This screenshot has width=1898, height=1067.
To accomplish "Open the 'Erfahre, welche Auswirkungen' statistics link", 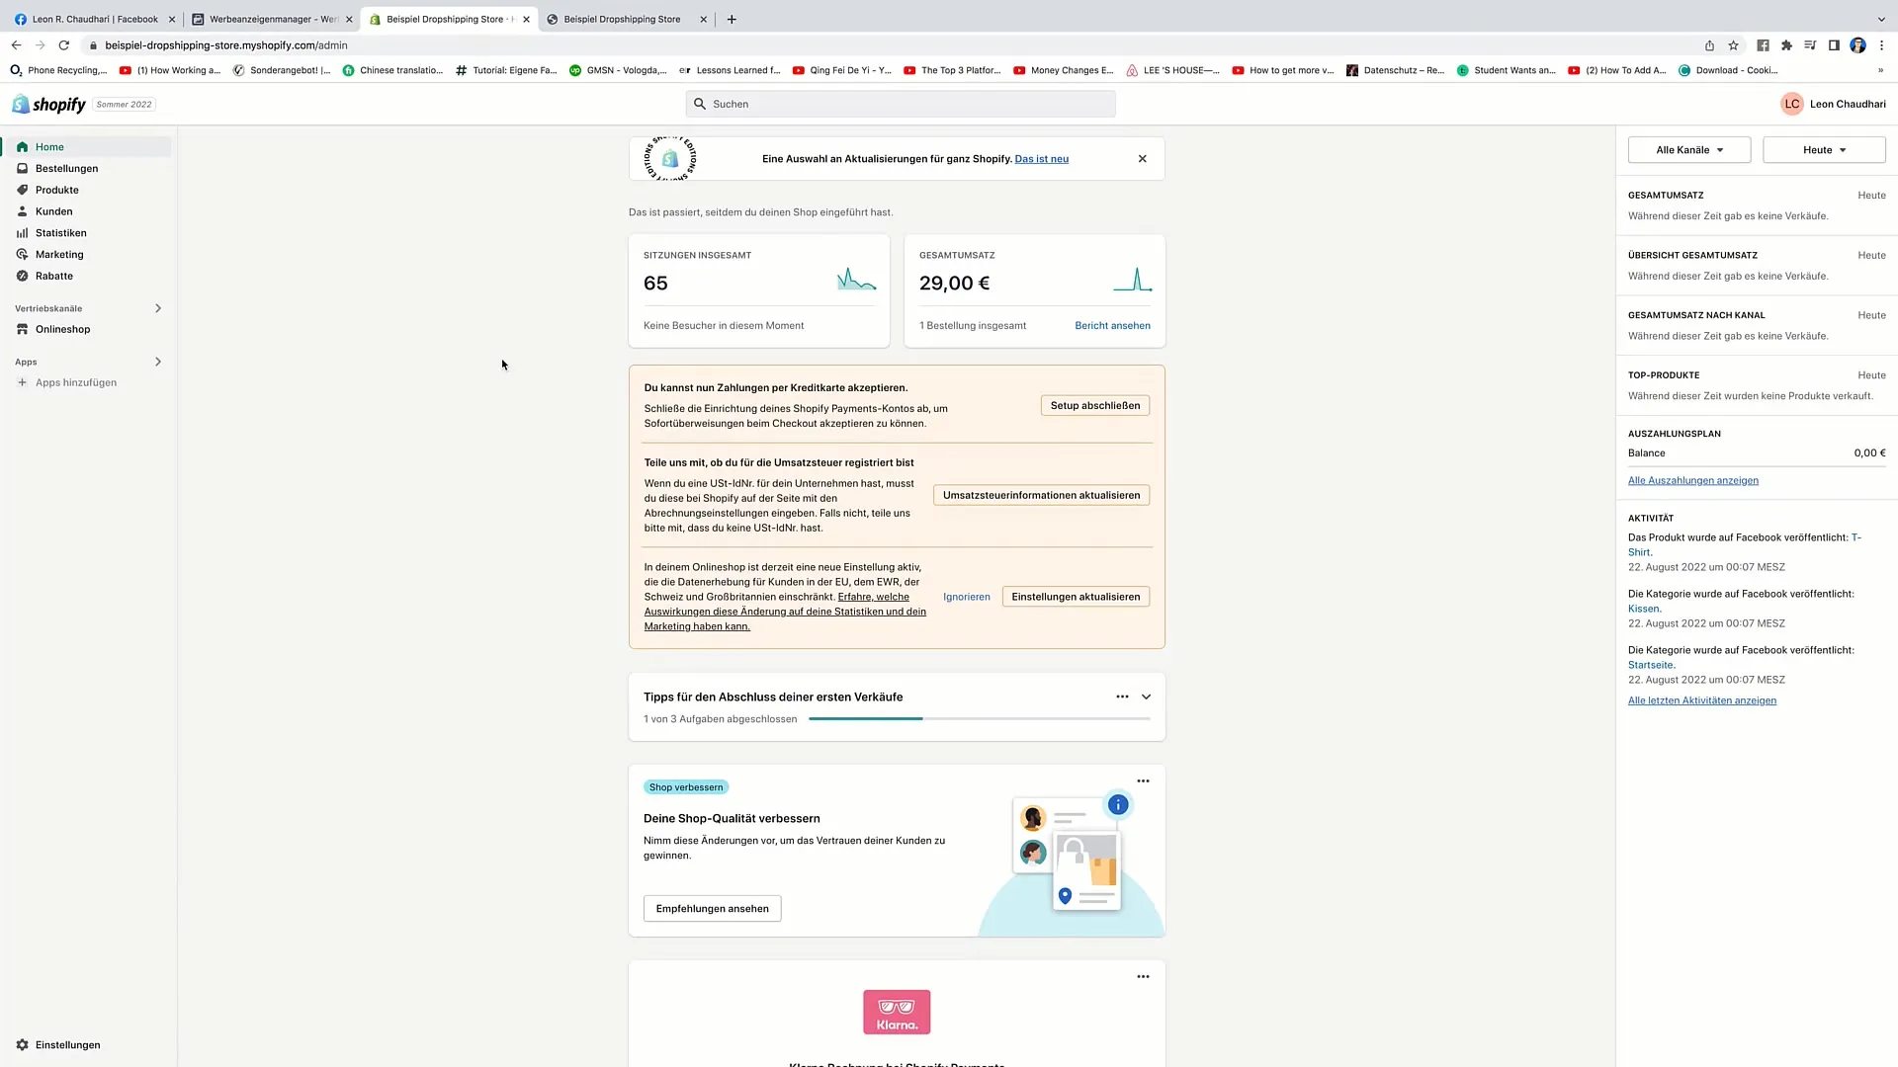I will (x=785, y=612).
